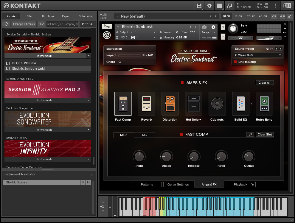Solo Electric Sunburst in Instrument Navigator

[x=83, y=183]
